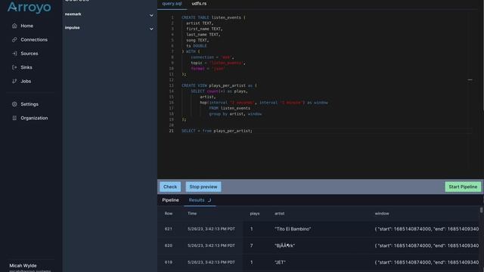Switch to the udfs.rs tab
This screenshot has height=272, width=484.
(199, 4)
